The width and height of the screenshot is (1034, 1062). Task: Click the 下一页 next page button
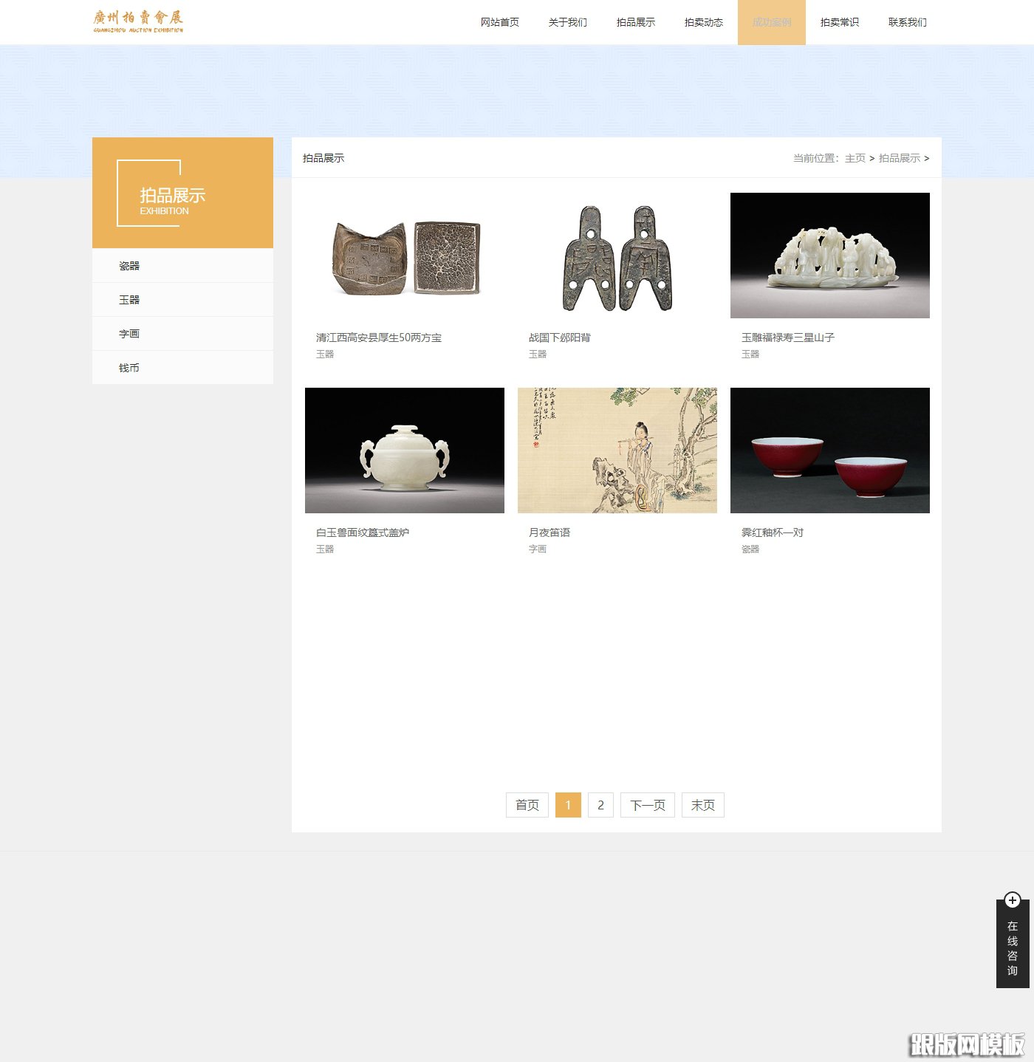(x=648, y=805)
